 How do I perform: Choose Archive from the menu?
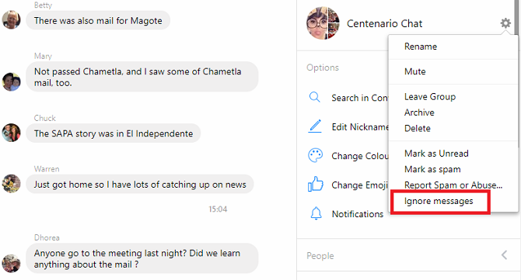[x=419, y=112]
